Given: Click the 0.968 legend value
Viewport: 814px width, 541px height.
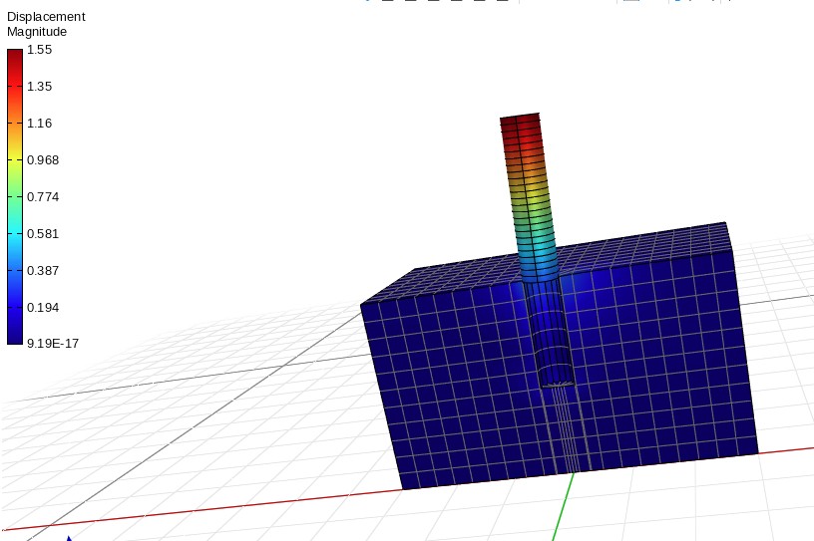Looking at the screenshot, I should click(43, 160).
